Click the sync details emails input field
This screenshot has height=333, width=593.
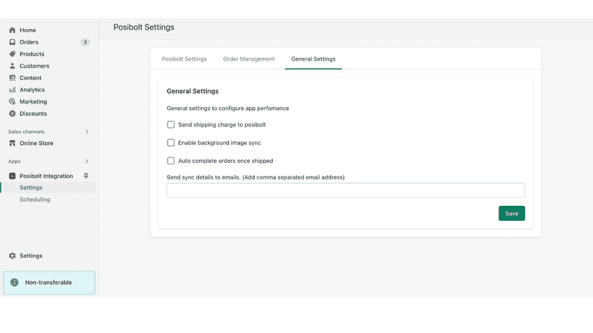point(346,190)
